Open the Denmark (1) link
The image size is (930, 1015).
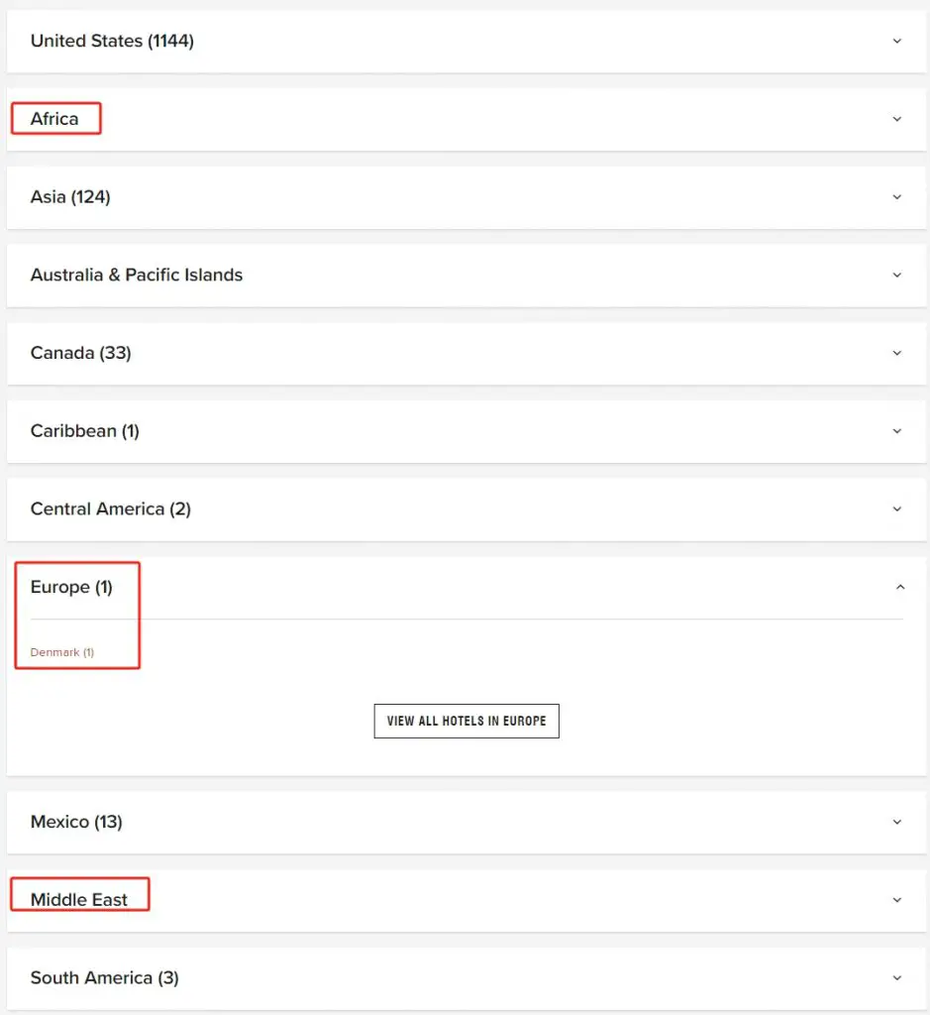click(x=62, y=652)
